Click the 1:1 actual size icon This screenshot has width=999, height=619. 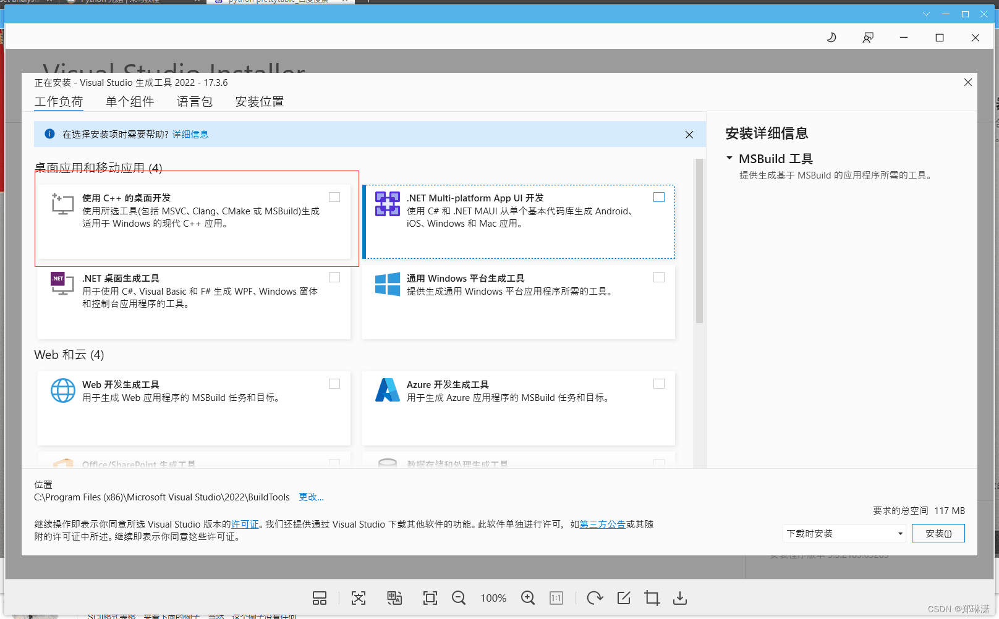tap(556, 598)
